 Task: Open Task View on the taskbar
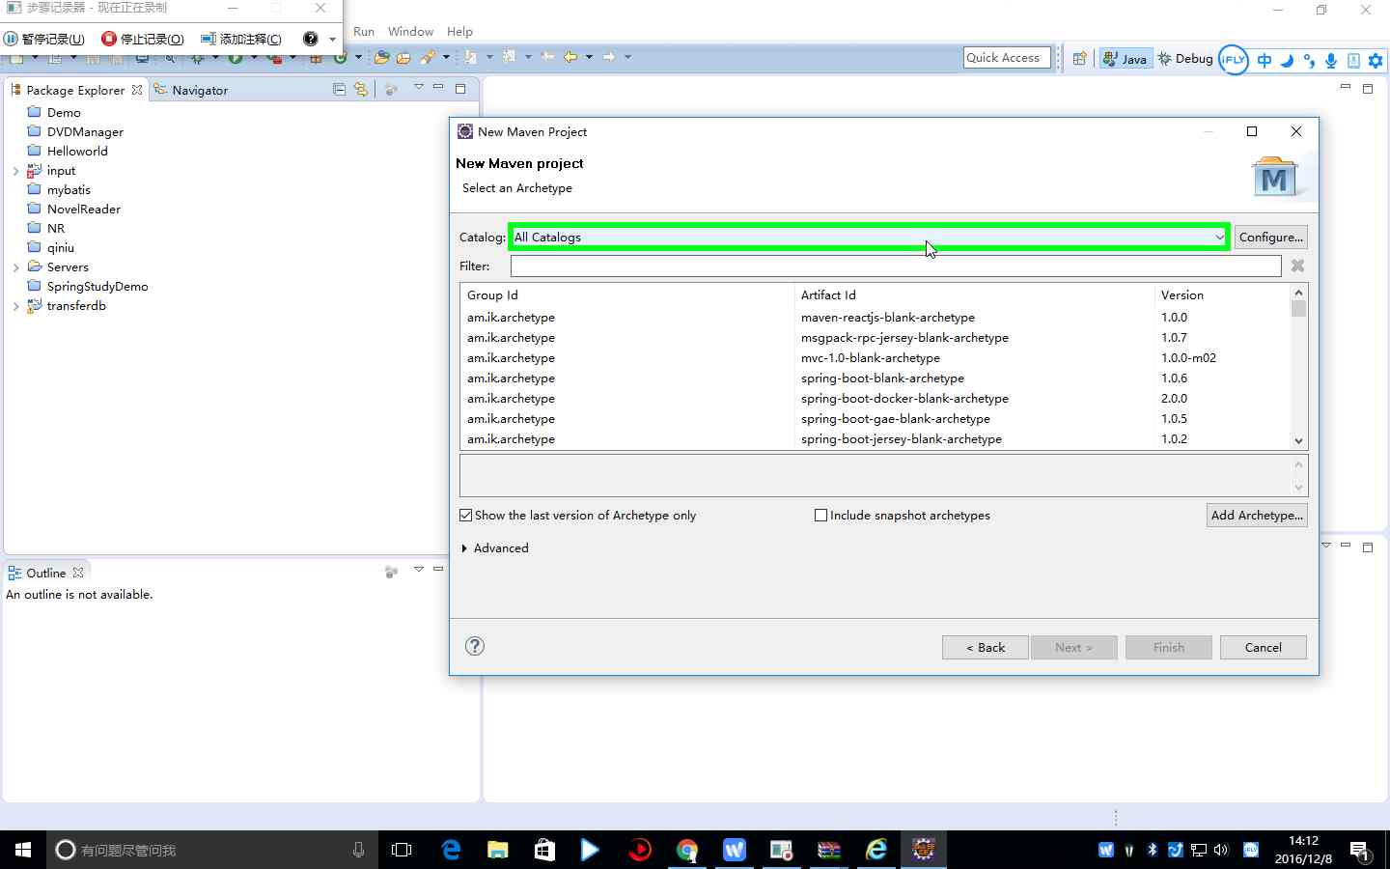(402, 850)
